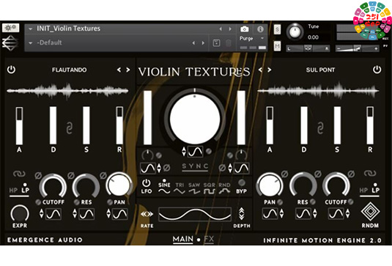Click the RATE arrows icon
This screenshot has width=392, height=266.
(147, 214)
